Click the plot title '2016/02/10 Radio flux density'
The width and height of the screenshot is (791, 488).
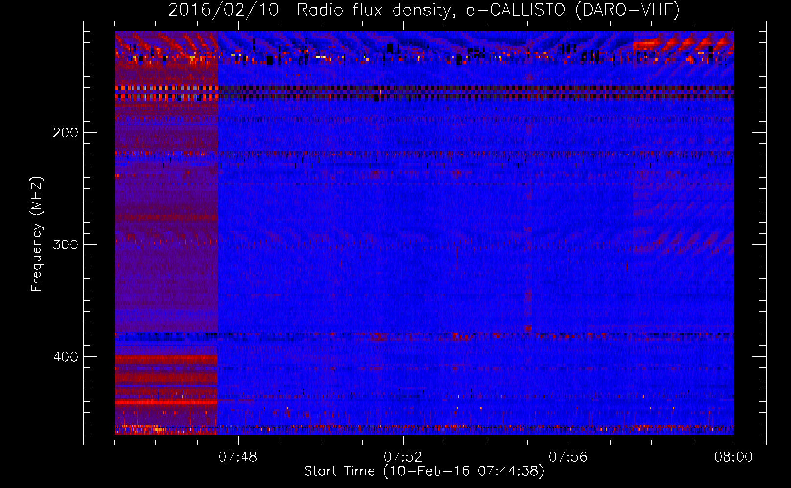coord(424,10)
